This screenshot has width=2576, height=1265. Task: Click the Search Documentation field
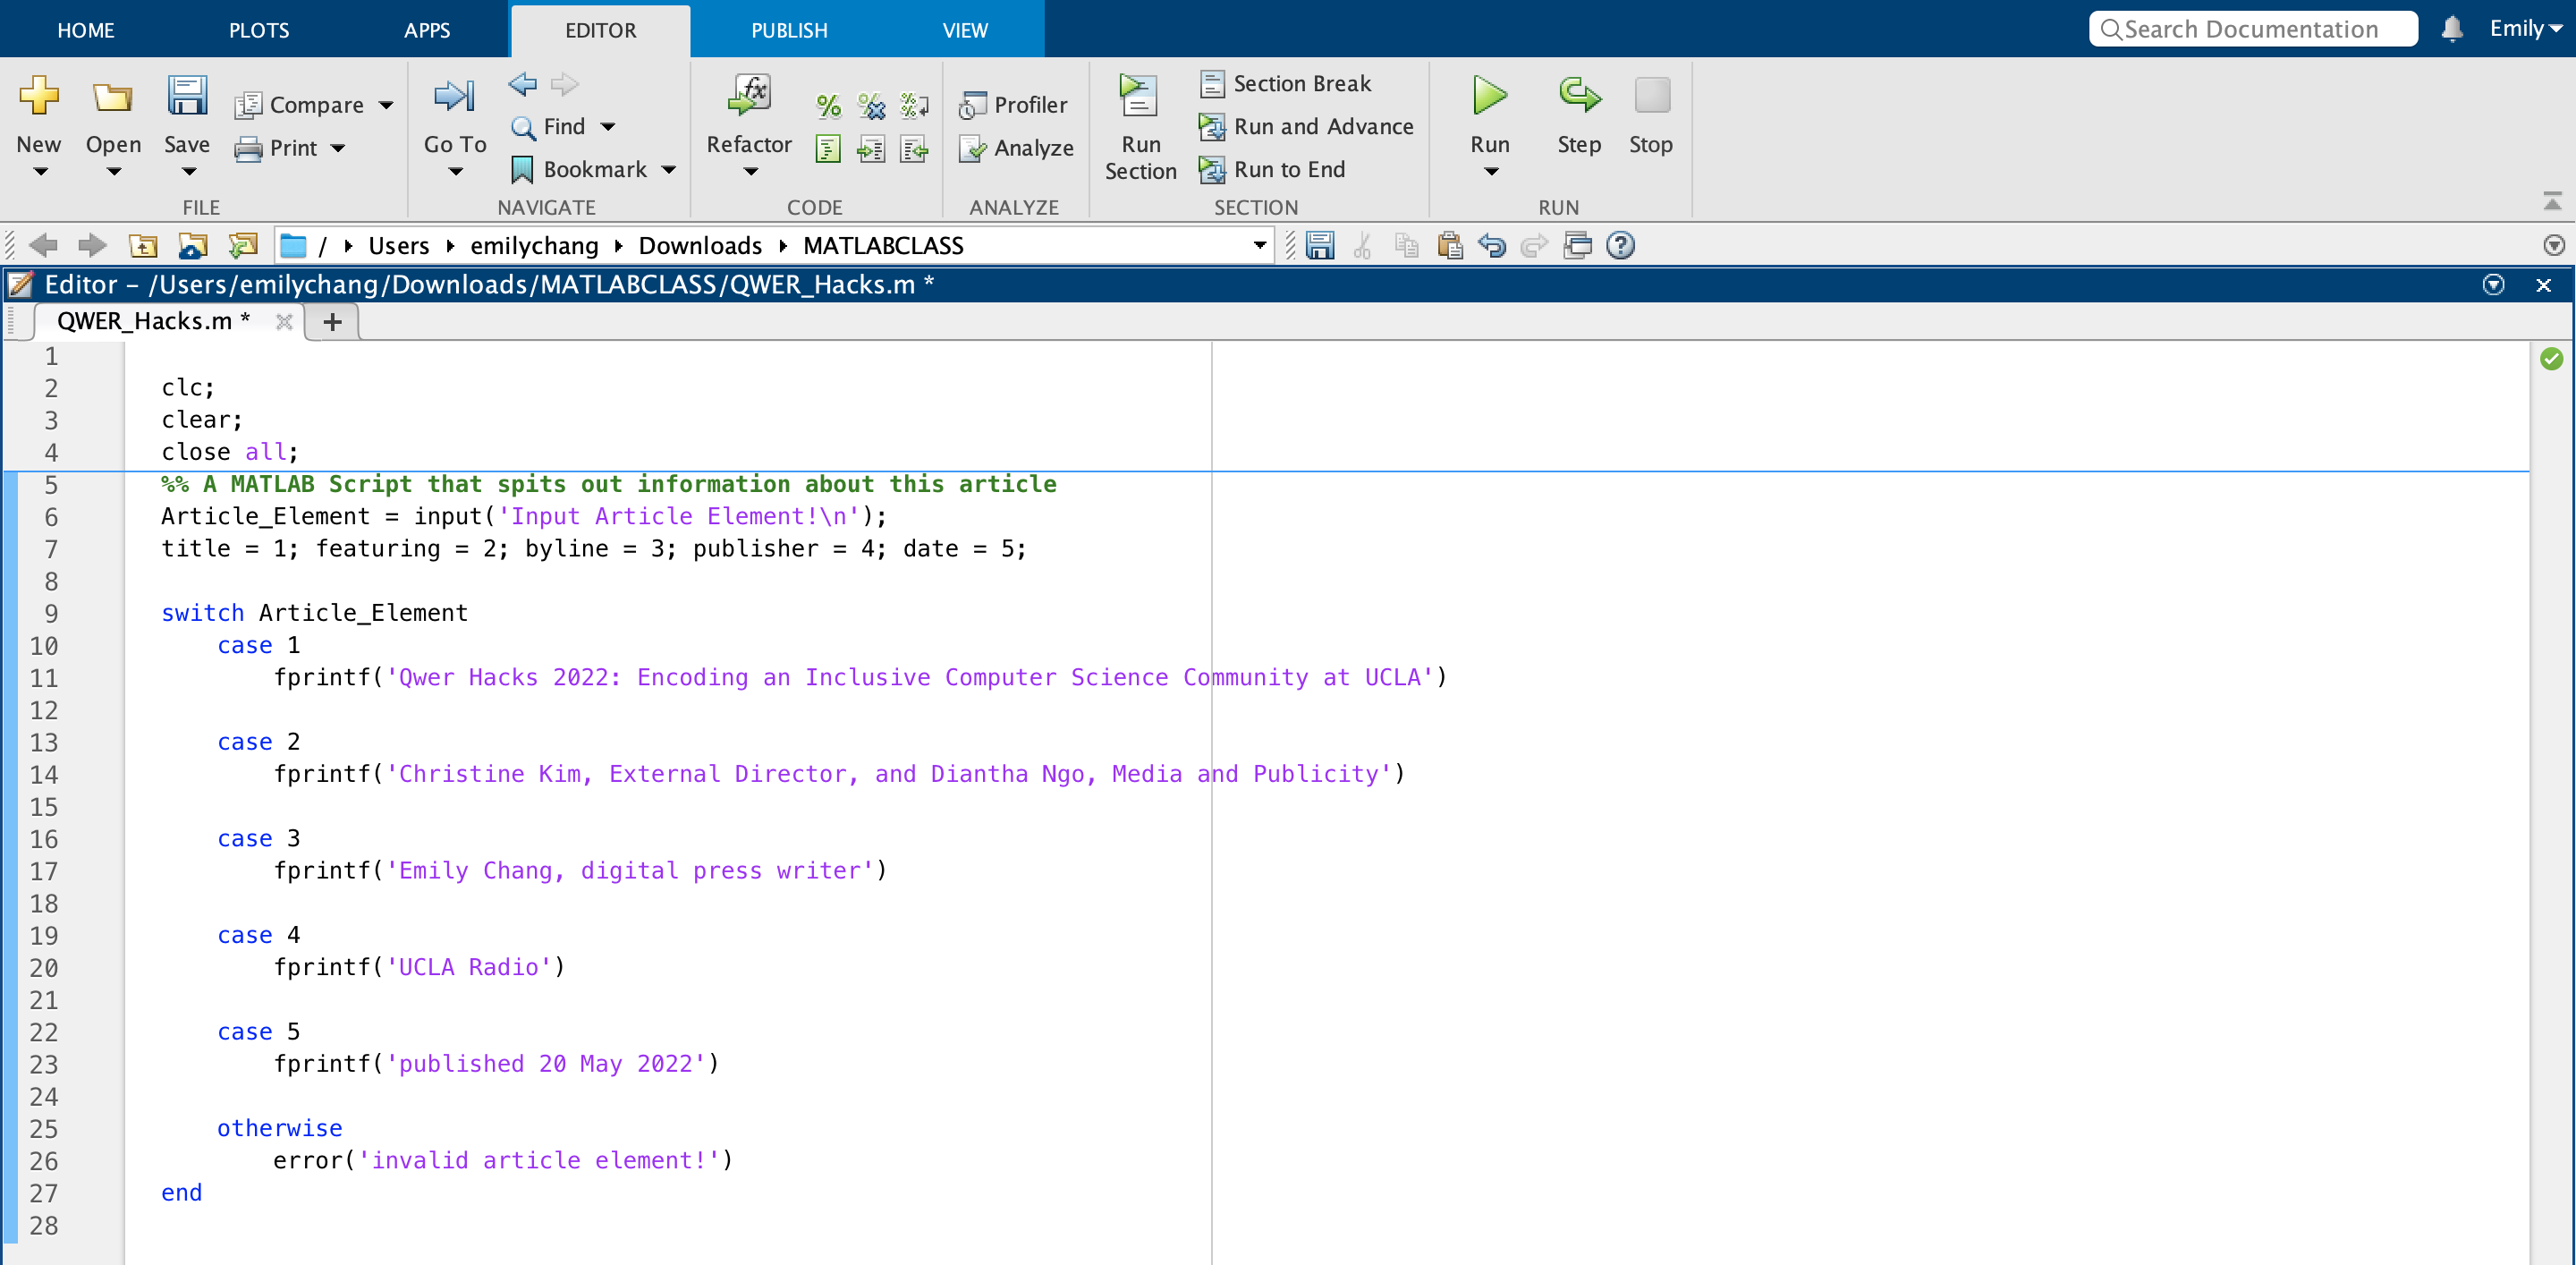point(2252,29)
